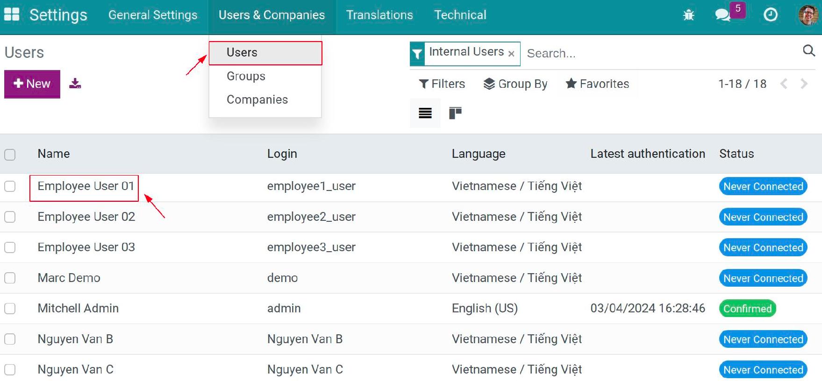This screenshot has height=381, width=822.
Task: Click the search magnifier icon
Action: (808, 50)
